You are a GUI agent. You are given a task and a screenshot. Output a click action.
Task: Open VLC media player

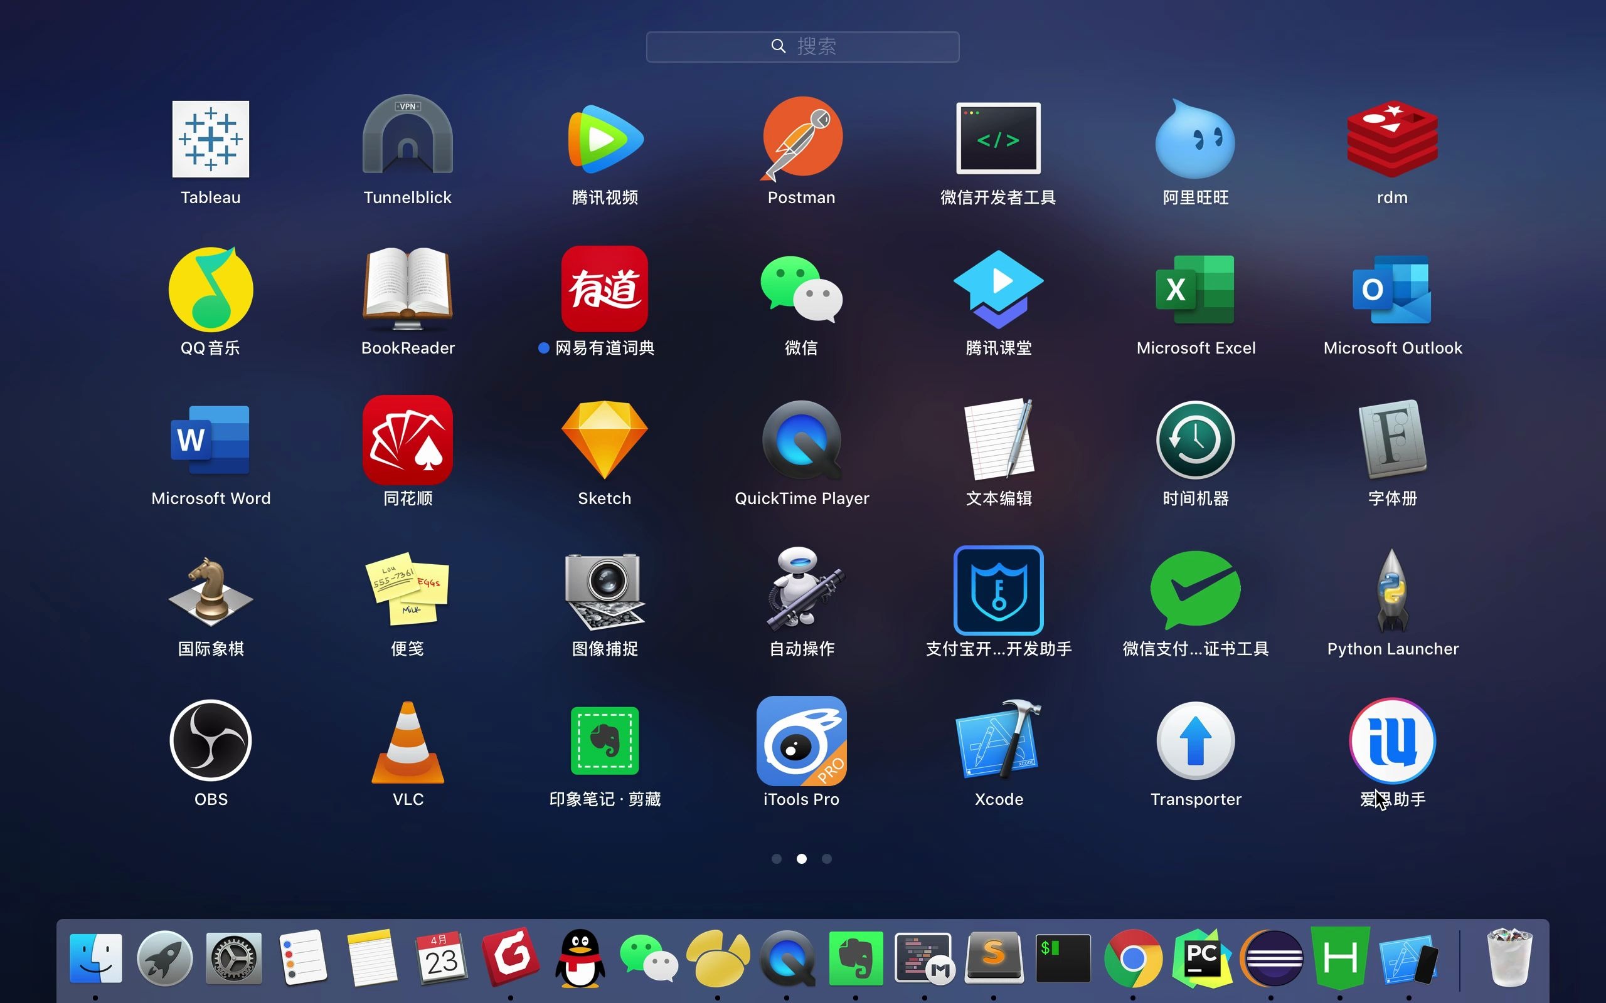tap(408, 741)
